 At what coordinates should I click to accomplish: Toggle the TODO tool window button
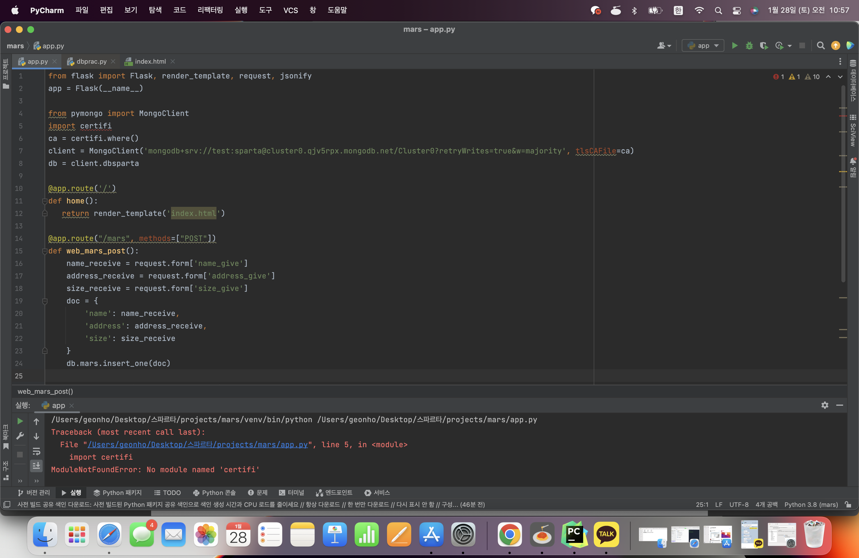point(168,493)
